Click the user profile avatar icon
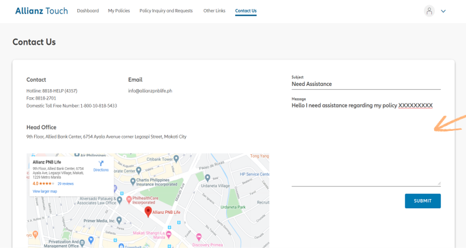 click(x=429, y=11)
